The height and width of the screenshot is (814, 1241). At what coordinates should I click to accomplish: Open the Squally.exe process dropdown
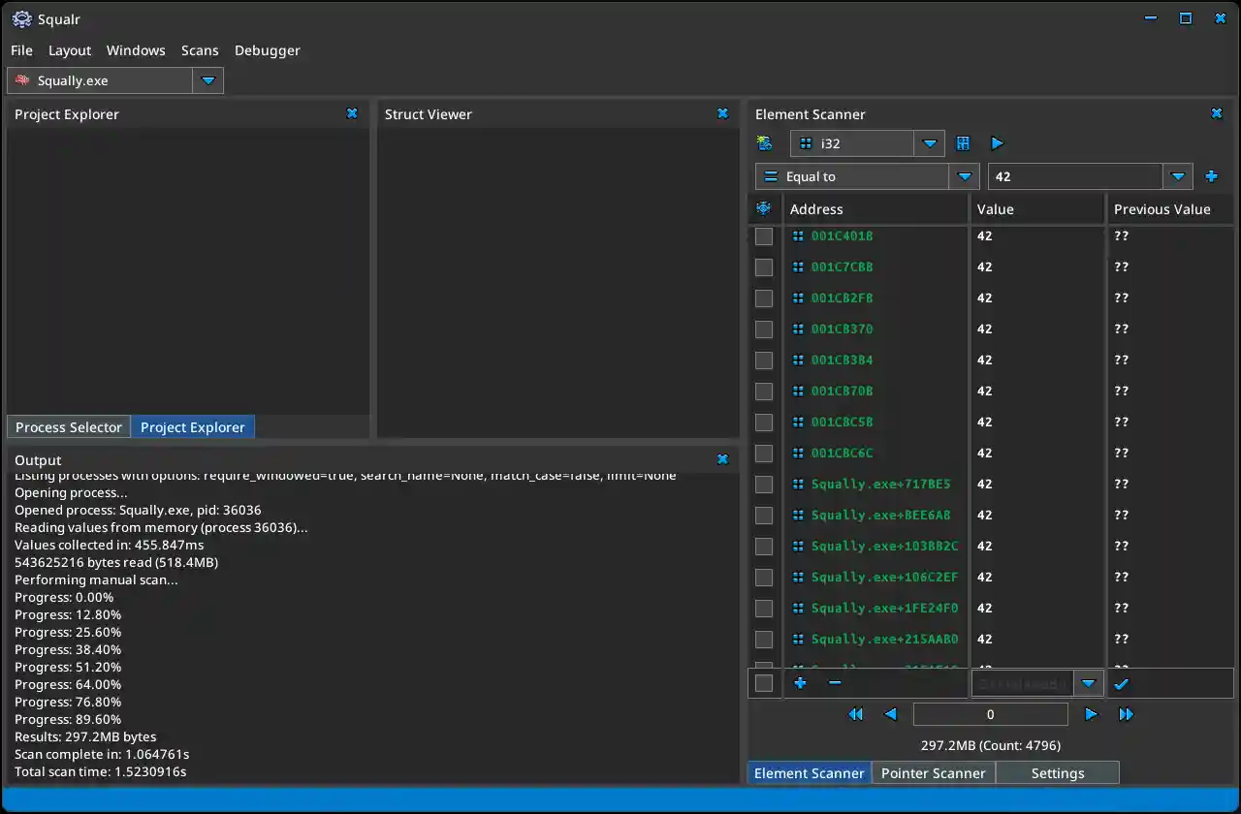click(x=207, y=80)
